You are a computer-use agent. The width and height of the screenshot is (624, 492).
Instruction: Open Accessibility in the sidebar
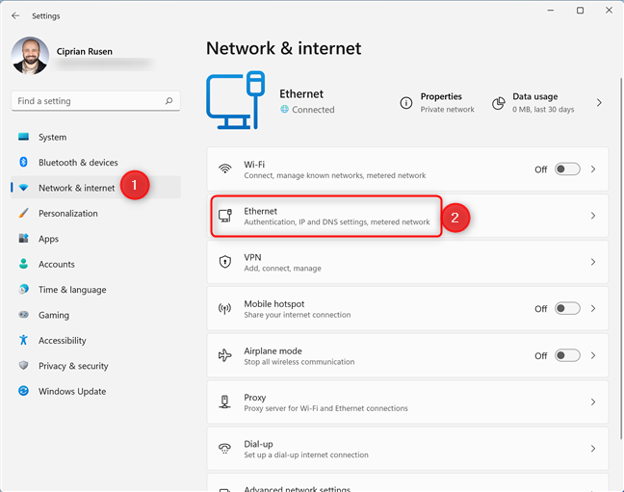[95, 341]
